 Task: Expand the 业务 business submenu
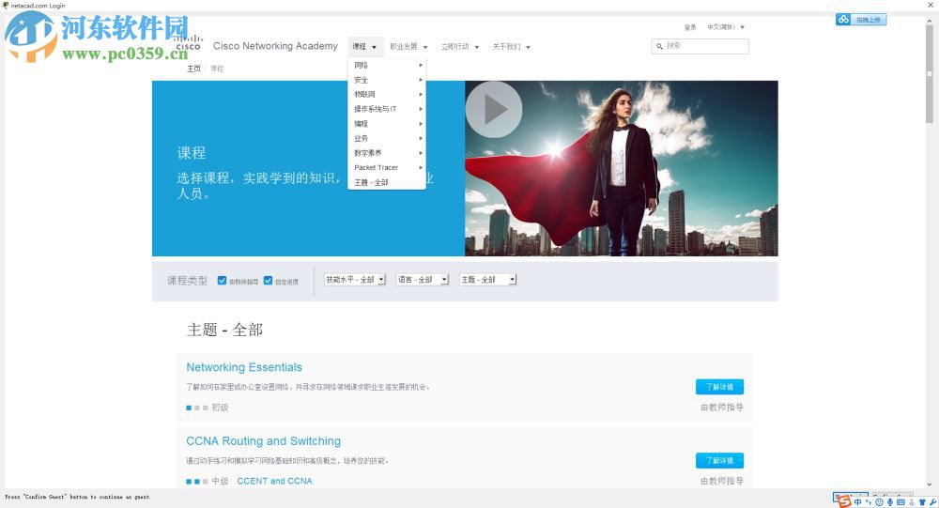pyautogui.click(x=387, y=138)
